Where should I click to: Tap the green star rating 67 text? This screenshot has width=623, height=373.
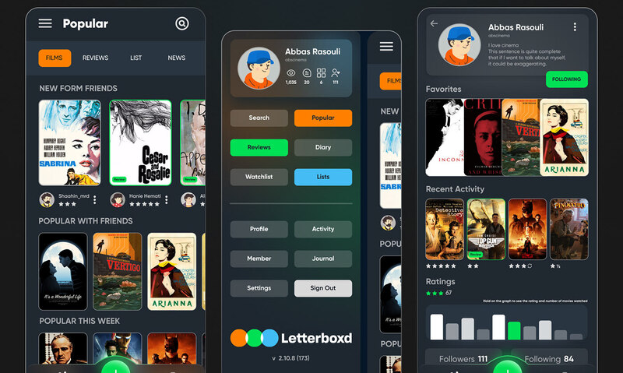(438, 293)
